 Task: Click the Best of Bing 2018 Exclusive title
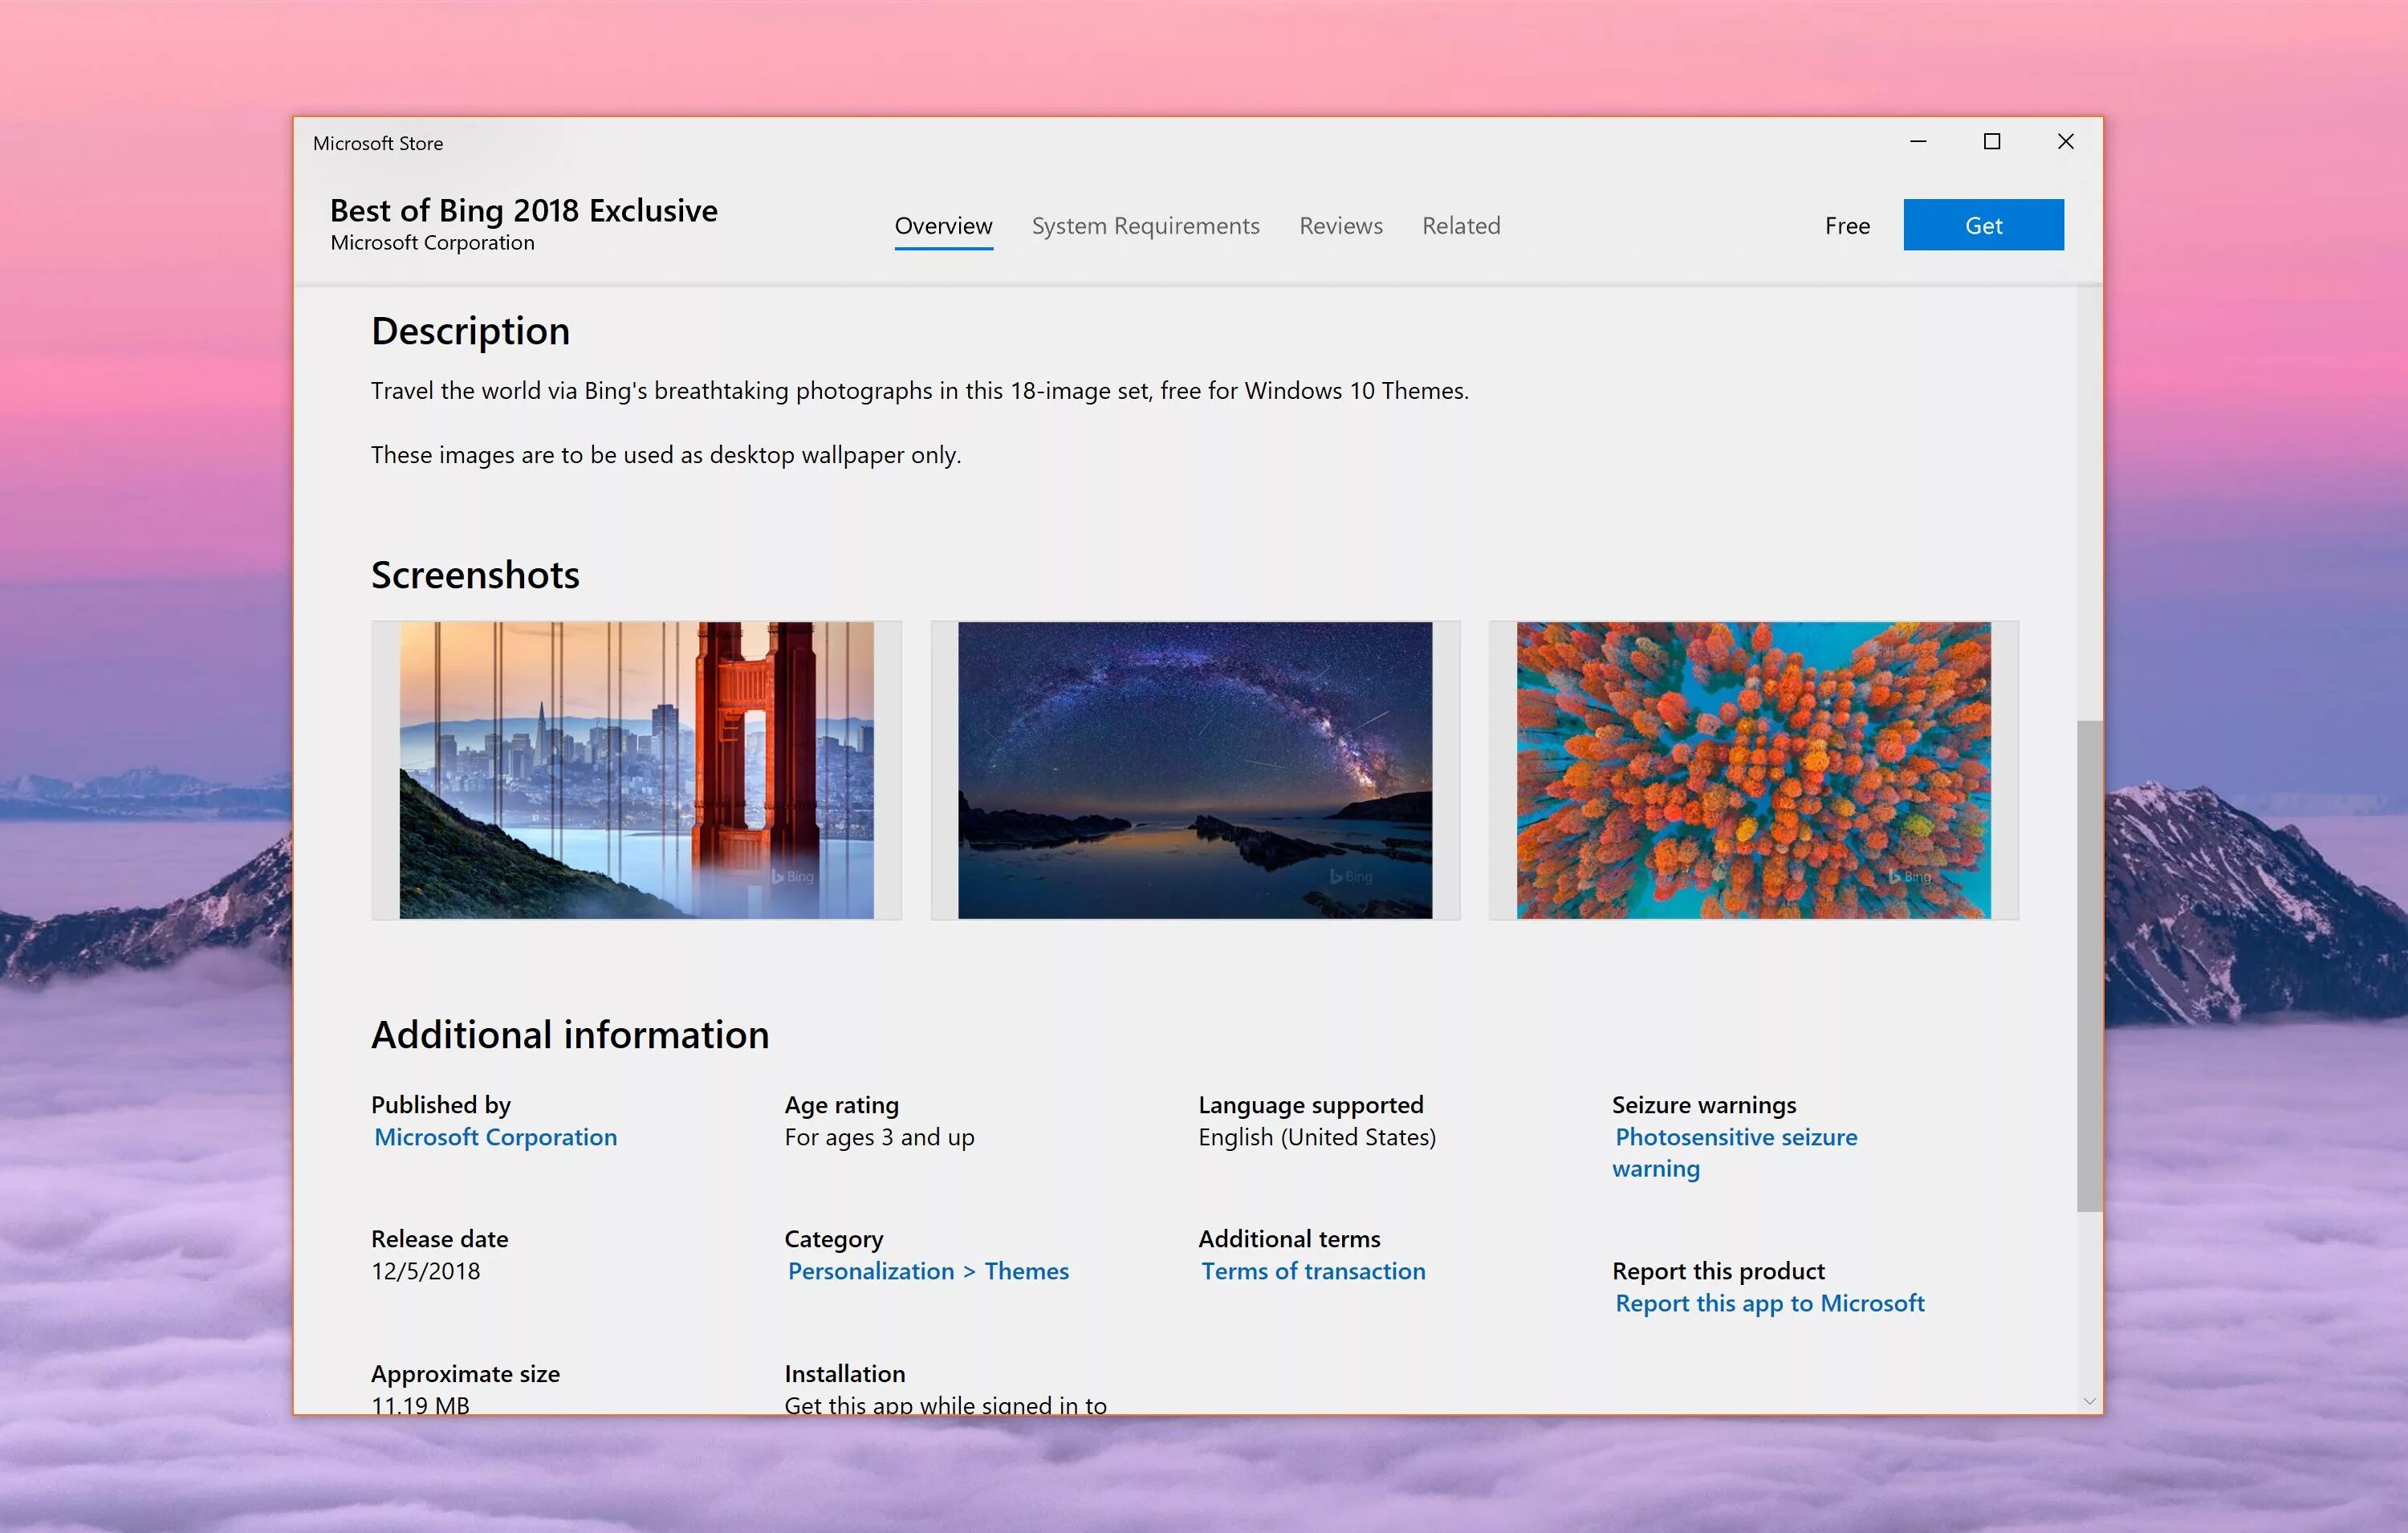coord(523,210)
